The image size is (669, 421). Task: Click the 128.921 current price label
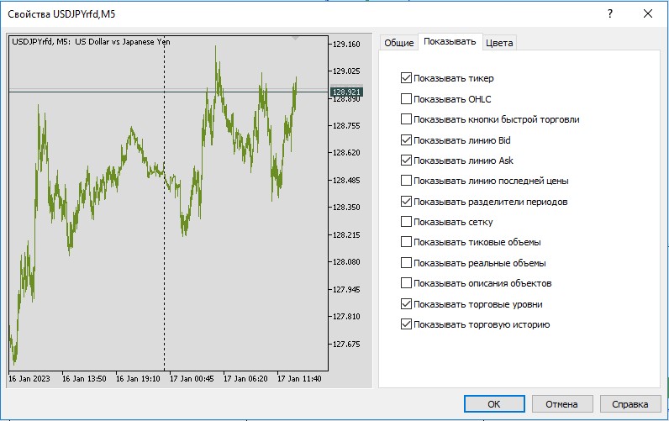click(346, 92)
